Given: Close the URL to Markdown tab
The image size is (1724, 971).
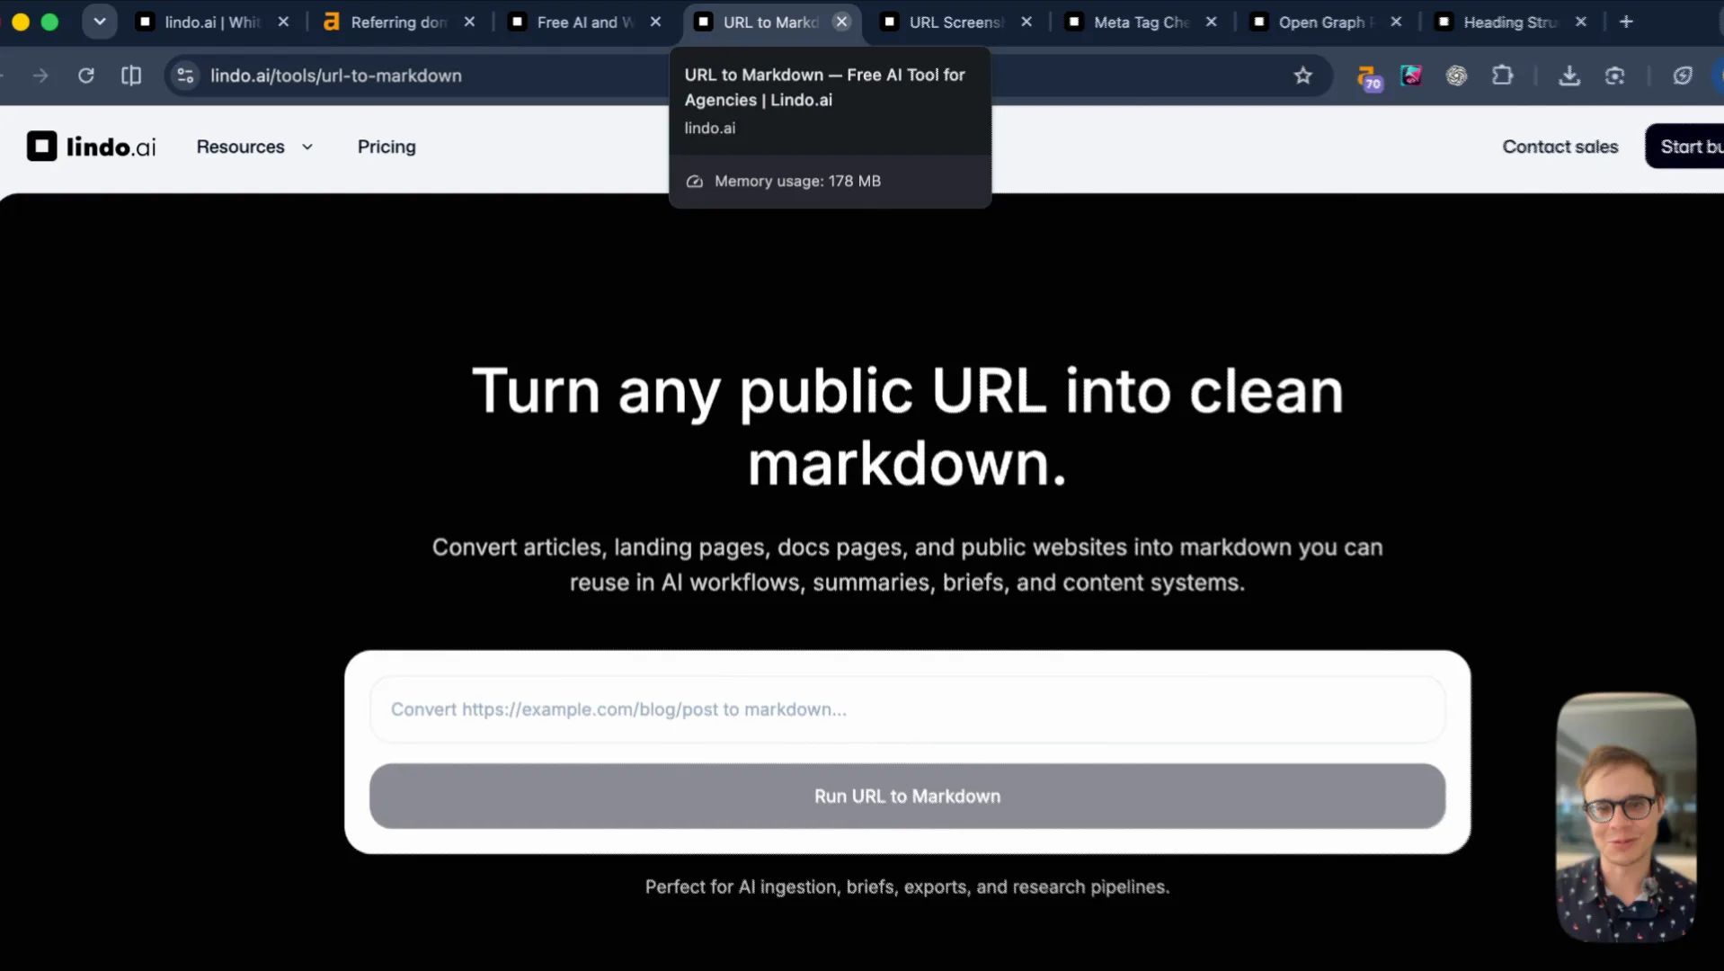Looking at the screenshot, I should click(x=841, y=22).
